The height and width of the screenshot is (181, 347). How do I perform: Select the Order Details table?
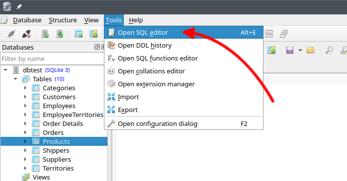[x=63, y=123]
